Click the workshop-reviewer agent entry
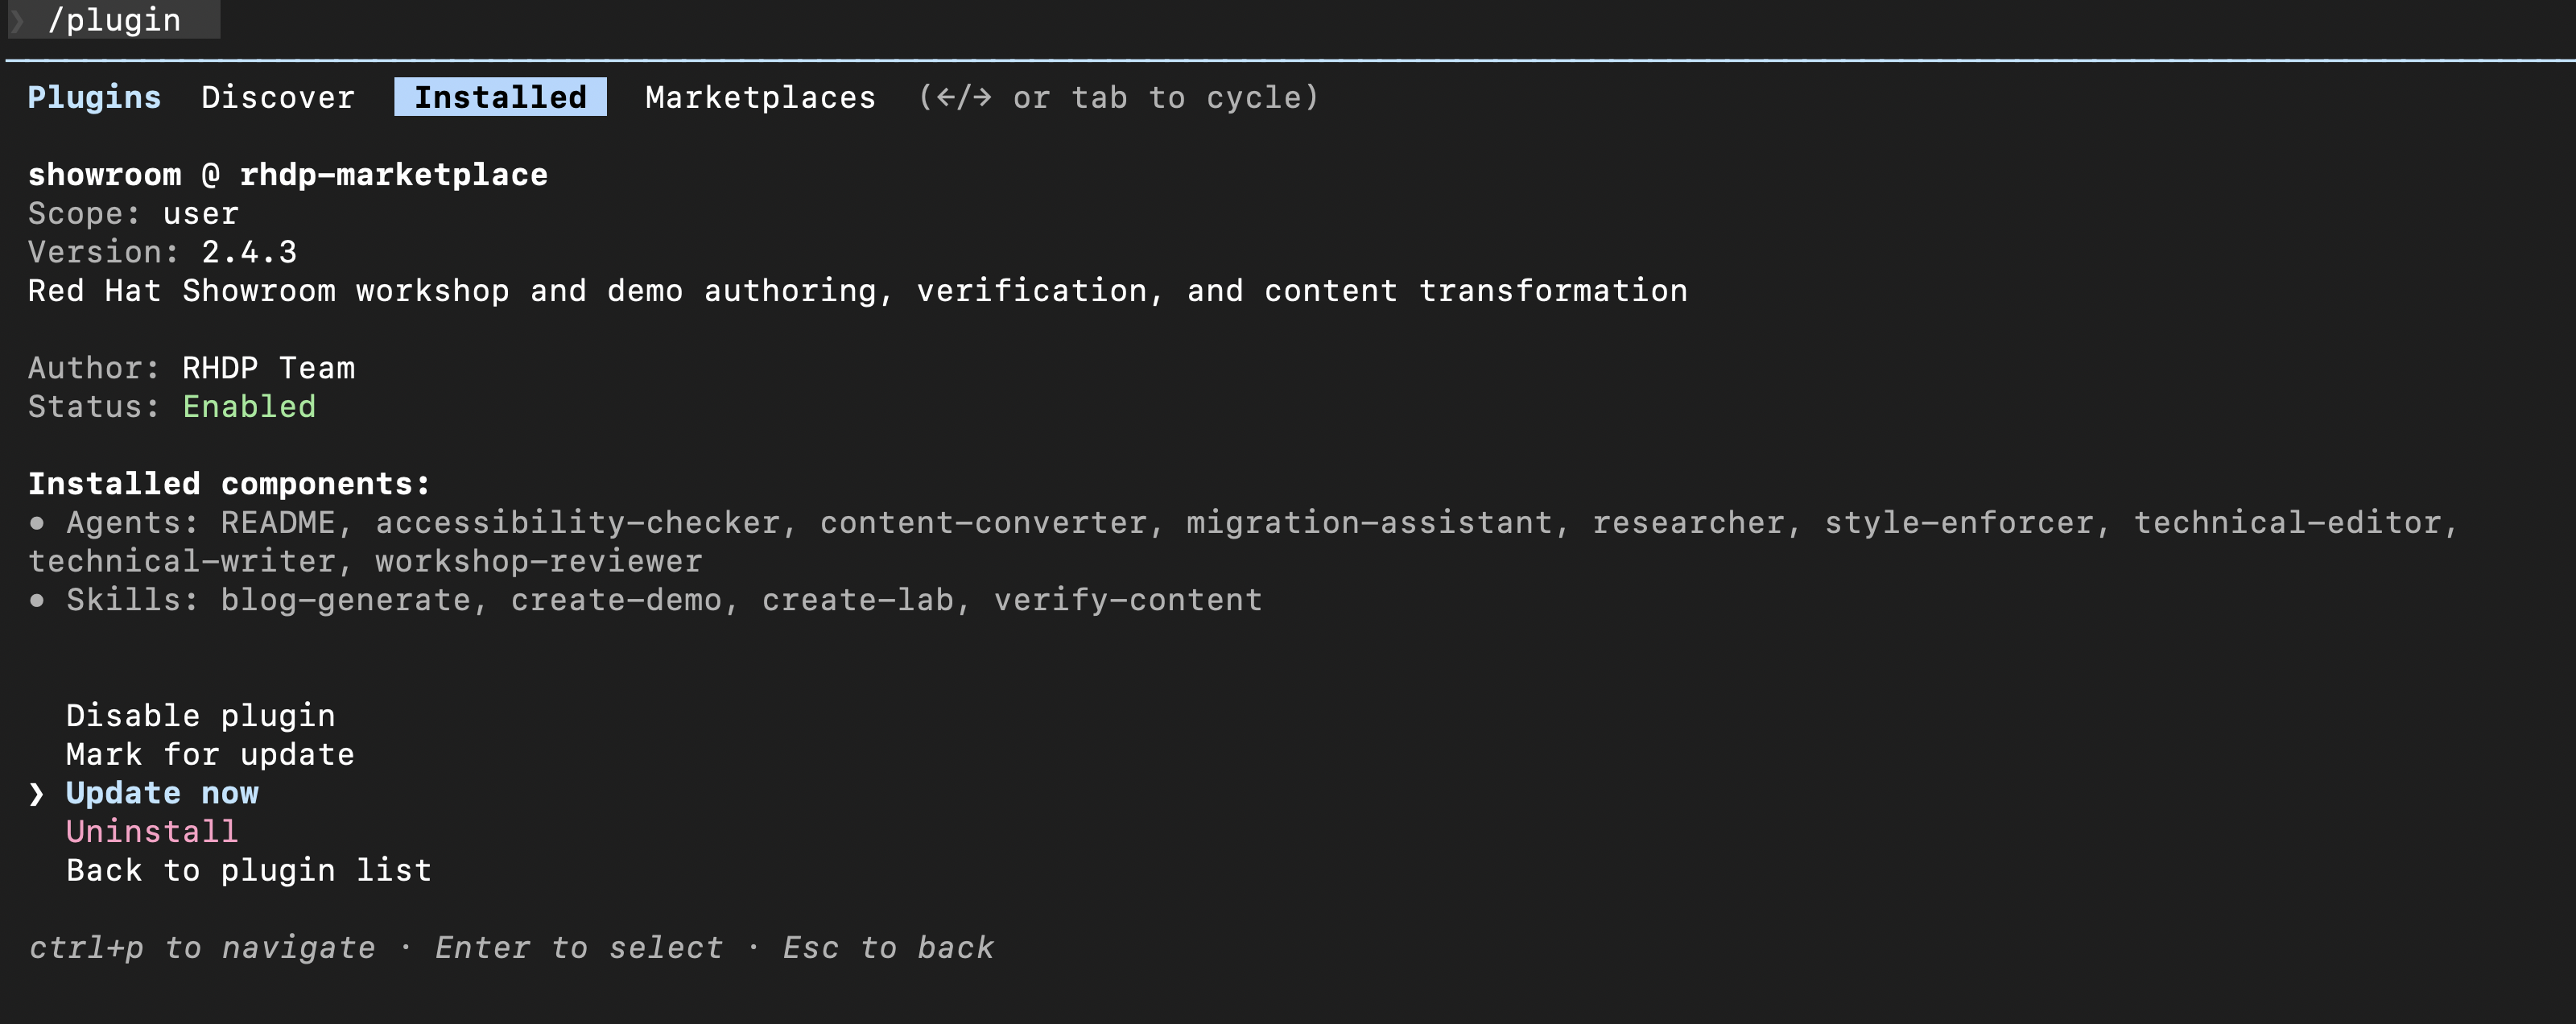Viewport: 2576px width, 1024px height. coord(537,560)
